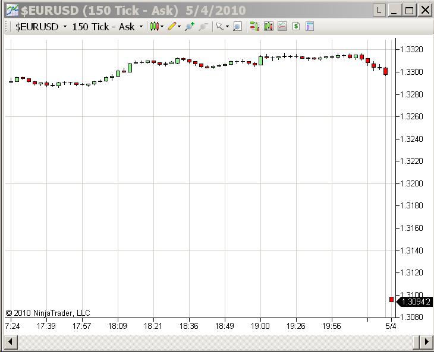The width and height of the screenshot is (434, 352).
Task: Select the candlestick chart style icon
Action: coord(155,27)
